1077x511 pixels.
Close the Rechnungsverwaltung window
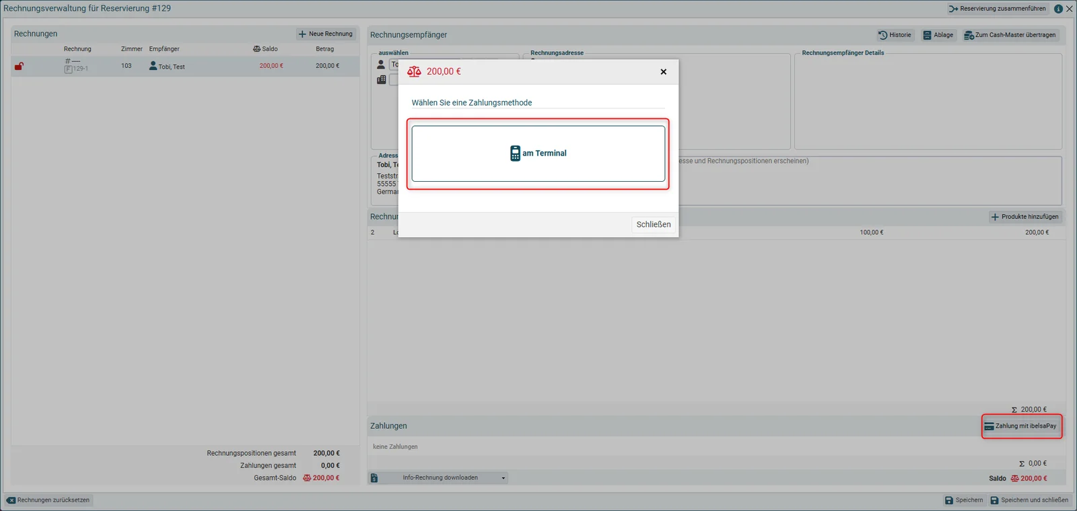click(x=1070, y=9)
